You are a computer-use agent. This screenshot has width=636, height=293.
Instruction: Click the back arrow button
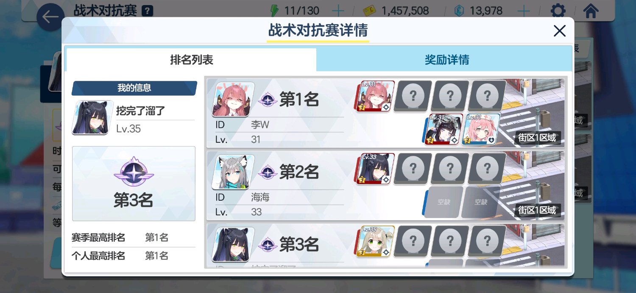(x=50, y=17)
